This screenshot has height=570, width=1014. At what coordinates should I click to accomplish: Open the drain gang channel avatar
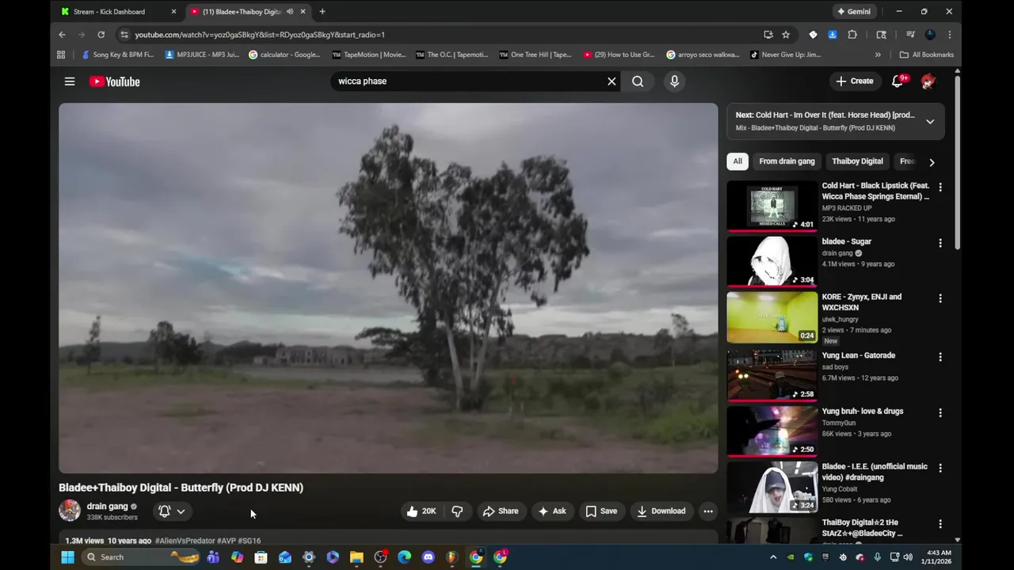click(x=70, y=511)
